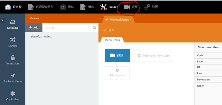This screenshot has height=105, width=222.
Task: Click the CMS document icon
Action: [31, 7]
